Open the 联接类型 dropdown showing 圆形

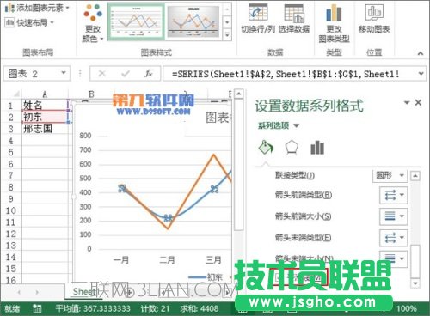(390, 175)
